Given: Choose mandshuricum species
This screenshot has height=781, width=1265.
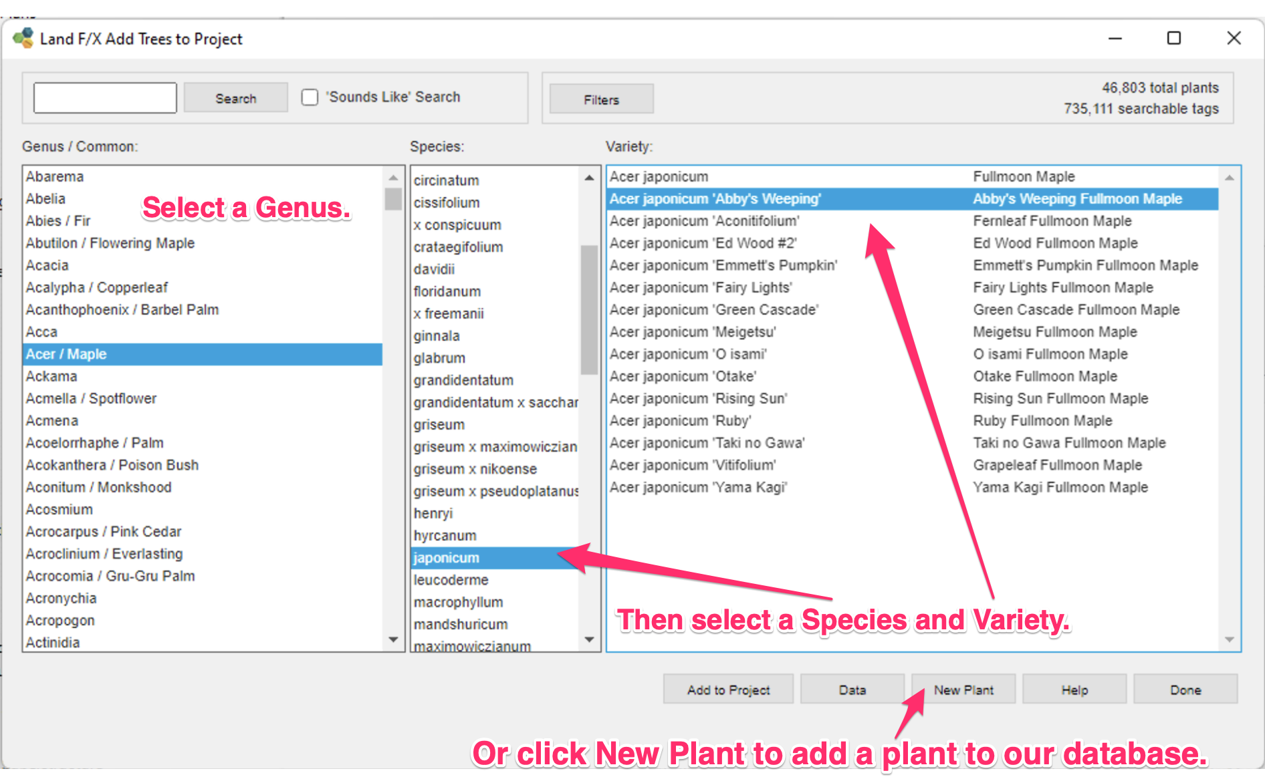Looking at the screenshot, I should tap(495, 624).
